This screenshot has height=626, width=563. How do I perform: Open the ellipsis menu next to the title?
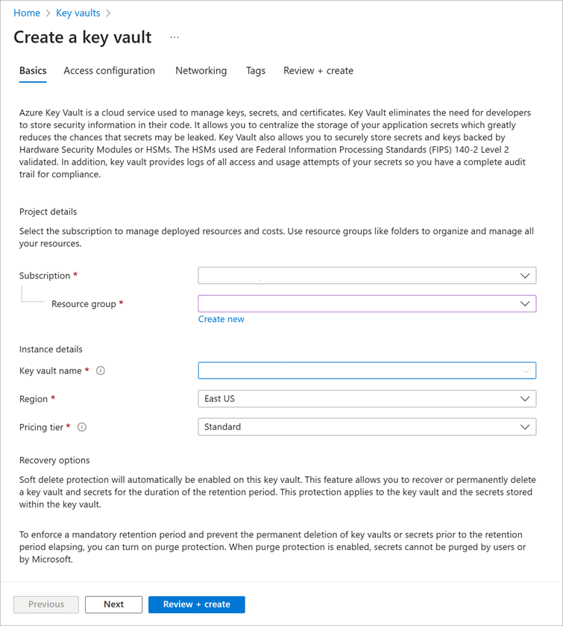174,37
